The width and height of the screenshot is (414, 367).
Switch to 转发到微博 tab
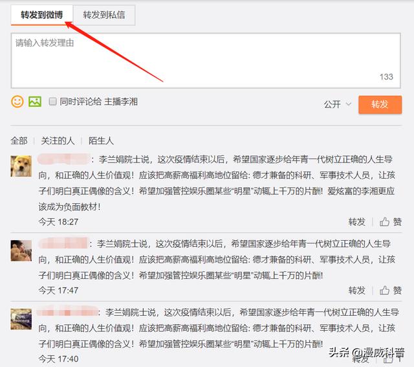[x=41, y=15]
